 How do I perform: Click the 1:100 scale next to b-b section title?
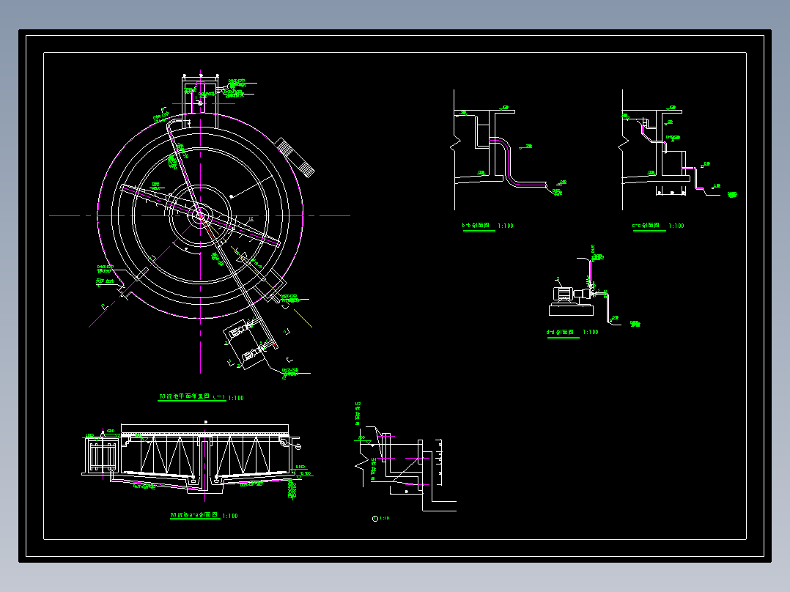point(506,226)
